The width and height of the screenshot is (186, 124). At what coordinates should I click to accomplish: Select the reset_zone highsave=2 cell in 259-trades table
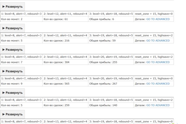tap(154, 100)
